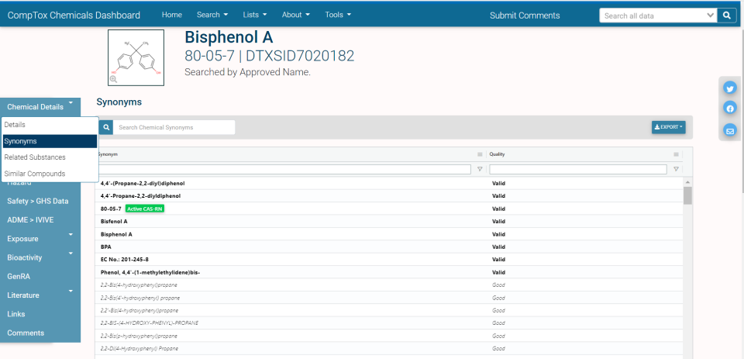
Task: Open the GenRA sidebar link
Action: coord(19,276)
